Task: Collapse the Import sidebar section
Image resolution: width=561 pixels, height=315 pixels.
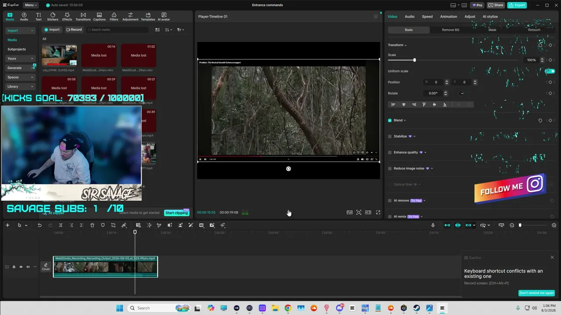Action: (x=20, y=31)
